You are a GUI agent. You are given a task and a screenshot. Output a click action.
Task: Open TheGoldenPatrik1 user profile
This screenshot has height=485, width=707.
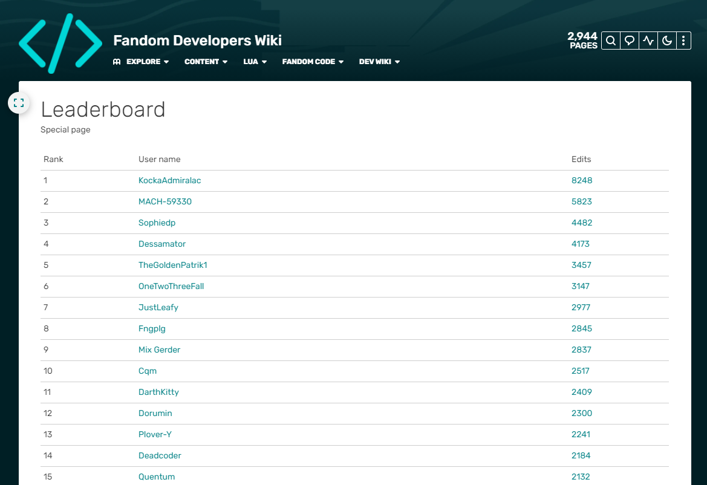pos(173,265)
